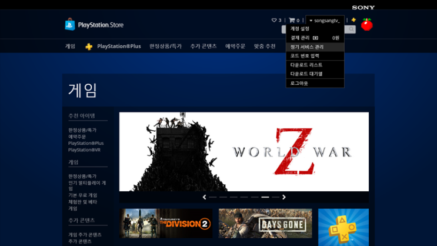Image resolution: width=437 pixels, height=246 pixels.
Task: Open 다운로드 대기열 from account menu
Action: (x=315, y=74)
